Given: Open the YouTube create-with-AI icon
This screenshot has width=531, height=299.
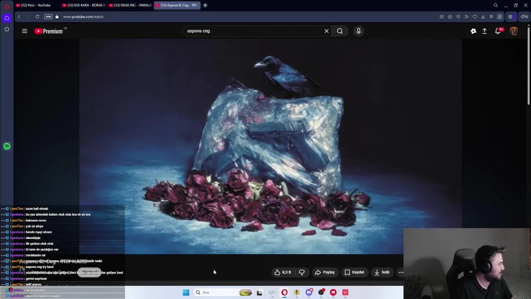Looking at the screenshot, I should 473,31.
